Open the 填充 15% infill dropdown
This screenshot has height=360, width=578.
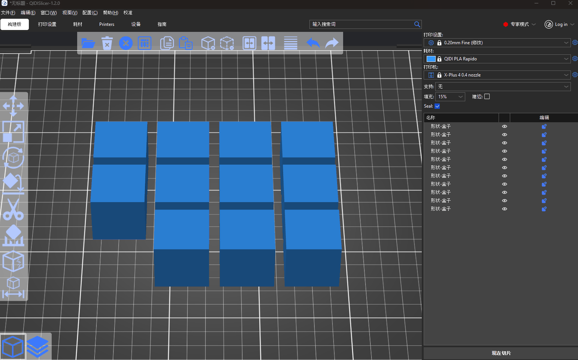(450, 97)
